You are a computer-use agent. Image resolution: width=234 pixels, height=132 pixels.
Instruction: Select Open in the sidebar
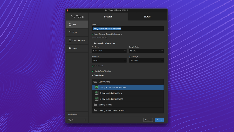click(x=77, y=32)
